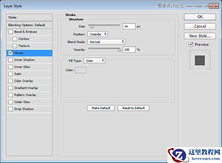Click Reset to Default button
This screenshot has height=163, width=222.
click(134, 108)
